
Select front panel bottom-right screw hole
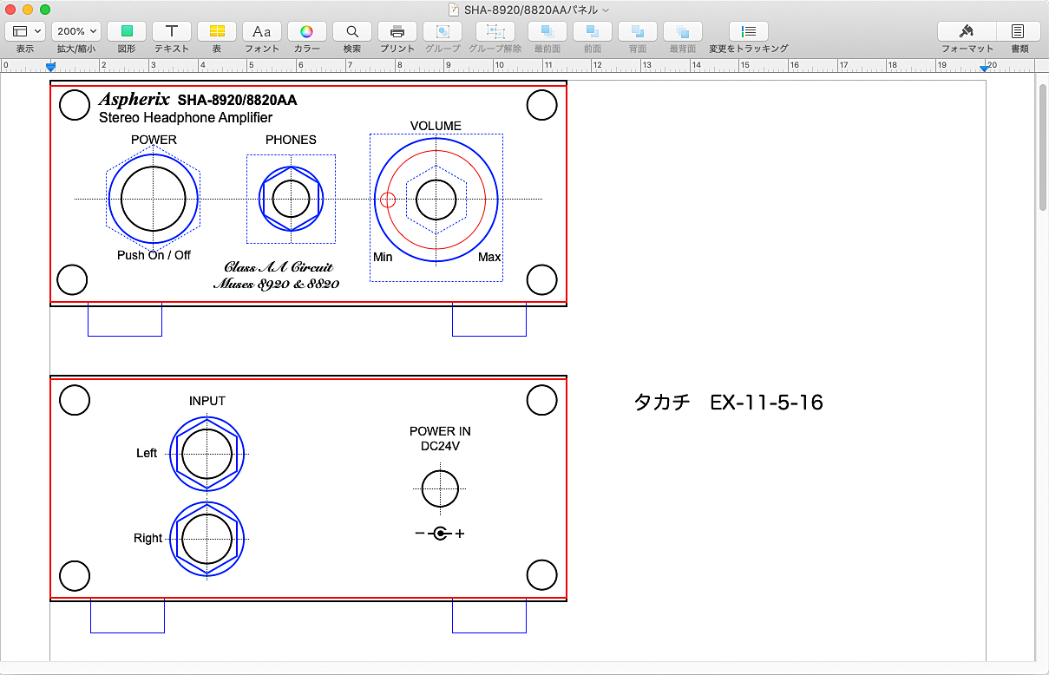point(542,280)
